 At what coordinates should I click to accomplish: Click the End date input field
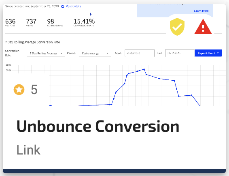click(x=180, y=53)
